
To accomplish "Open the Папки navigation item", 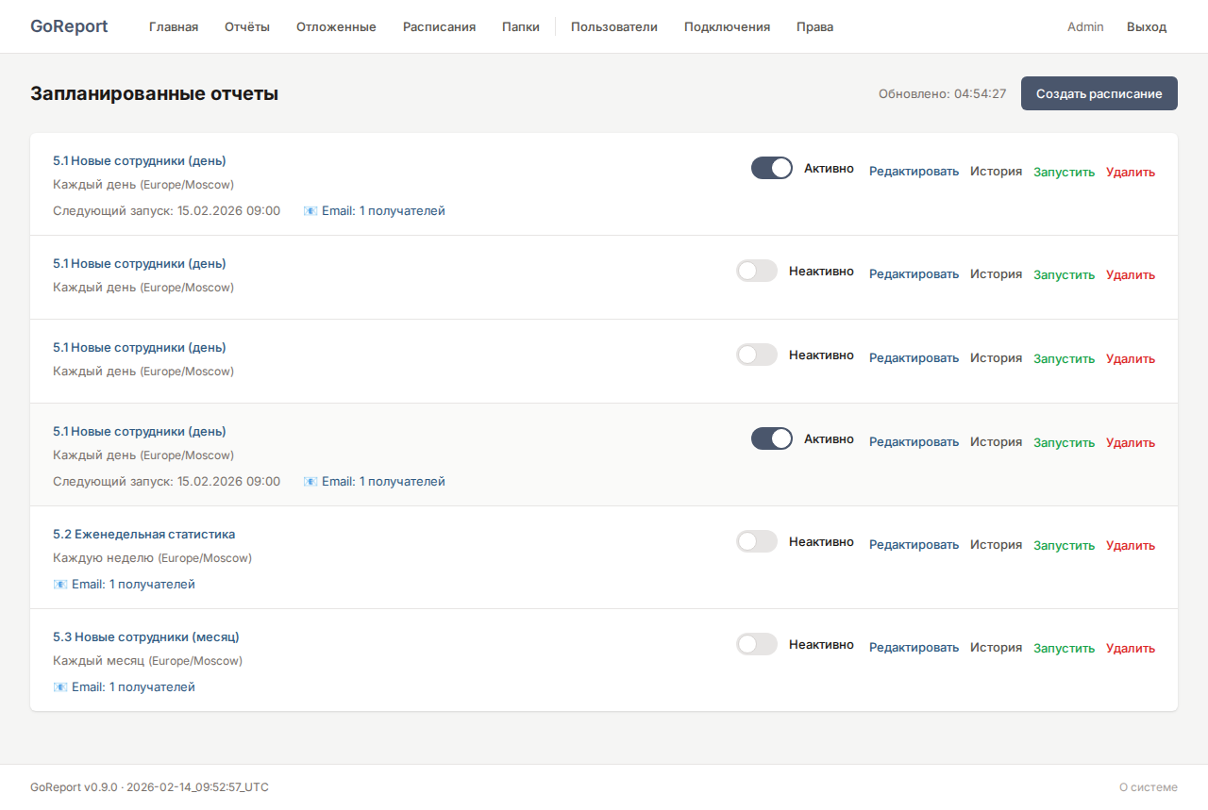I will tap(521, 27).
